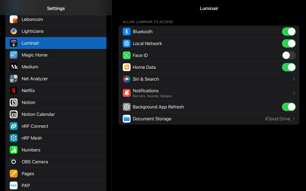Expand Notifications settings chevron
Image resolution: width=306 pixels, height=191 pixels.
pos(294,93)
